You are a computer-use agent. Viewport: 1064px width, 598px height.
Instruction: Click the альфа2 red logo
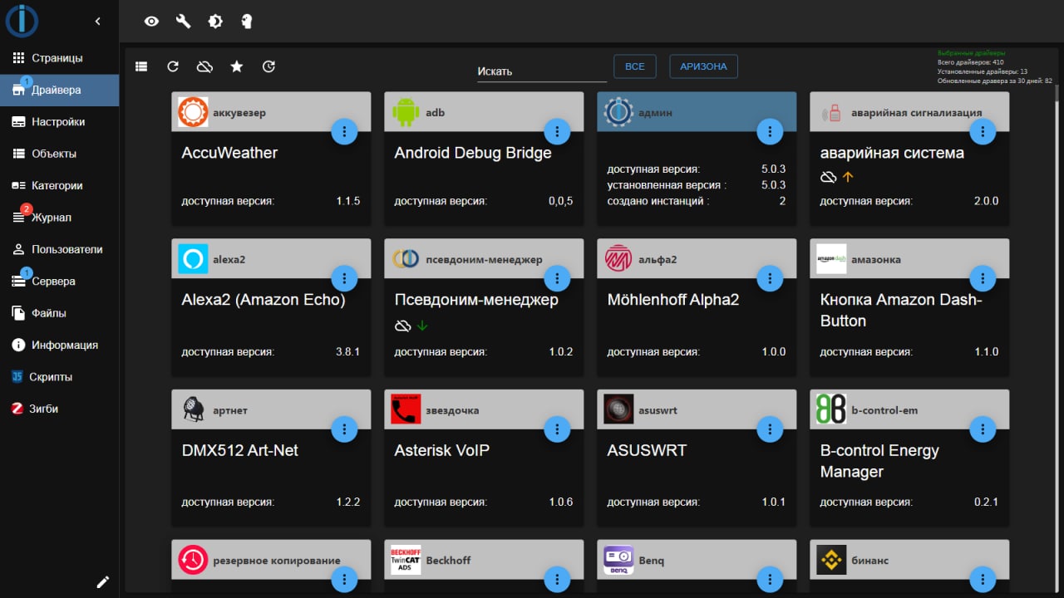618,259
